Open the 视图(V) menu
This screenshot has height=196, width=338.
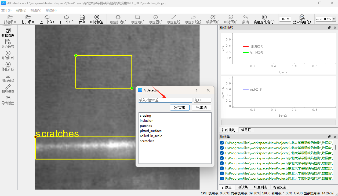(36, 10)
